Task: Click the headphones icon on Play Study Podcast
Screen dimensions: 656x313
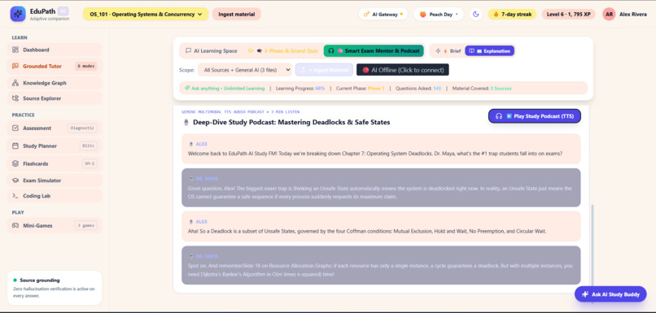Action: pyautogui.click(x=499, y=116)
